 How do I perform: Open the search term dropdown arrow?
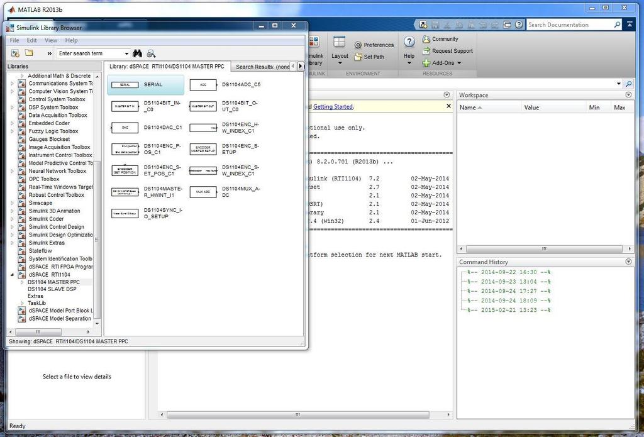tap(126, 53)
